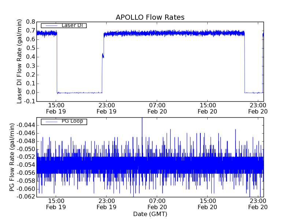The image size is (293, 219).
Task: Click the -0.062 tick on the PG axis
Action: click(26, 197)
